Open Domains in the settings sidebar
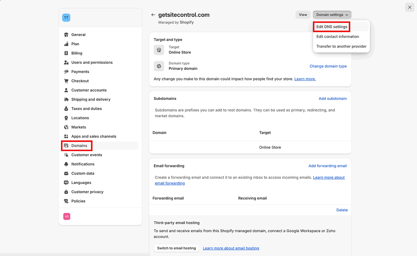The image size is (417, 256). tap(79, 146)
